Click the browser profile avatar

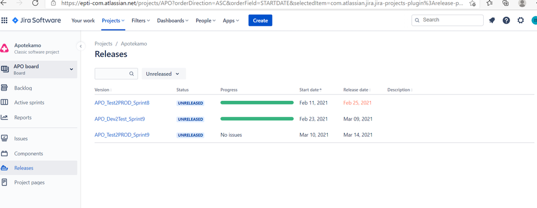(x=522, y=3)
